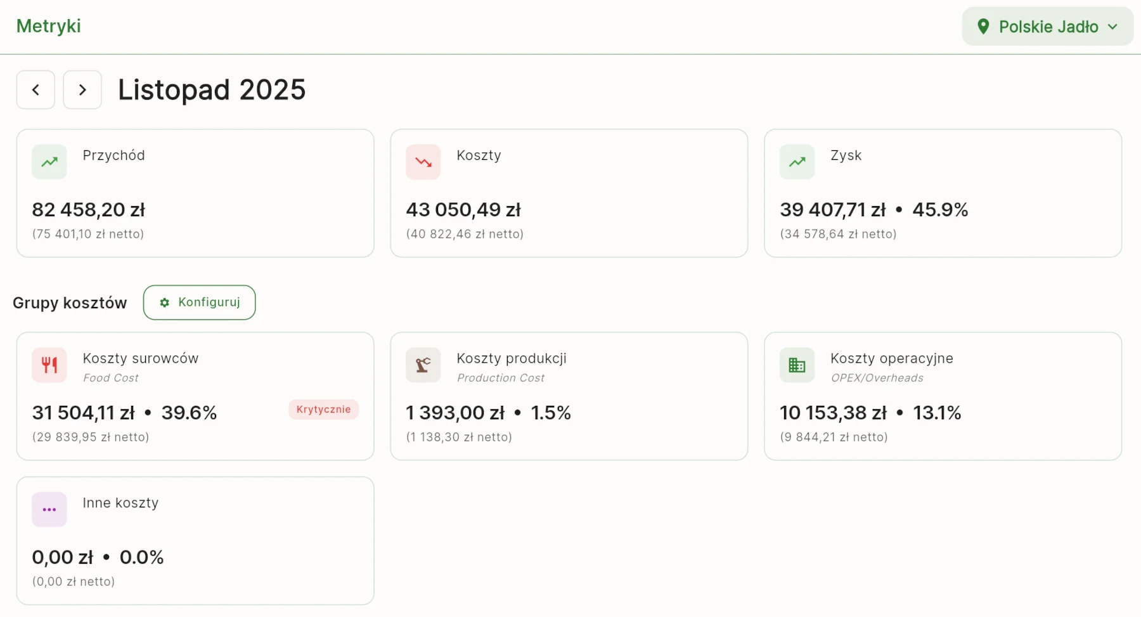Click the Inne koszty card
The image size is (1141, 617).
(x=195, y=540)
